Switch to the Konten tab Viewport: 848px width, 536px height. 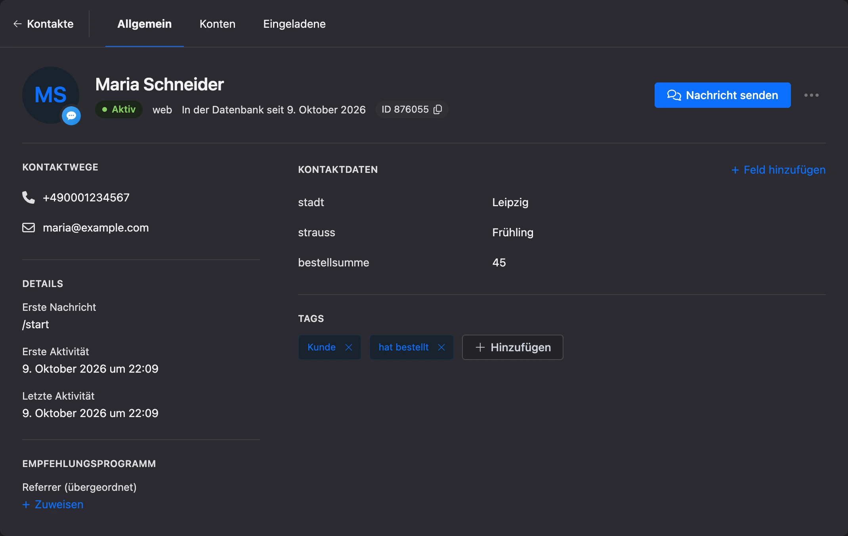coord(218,24)
